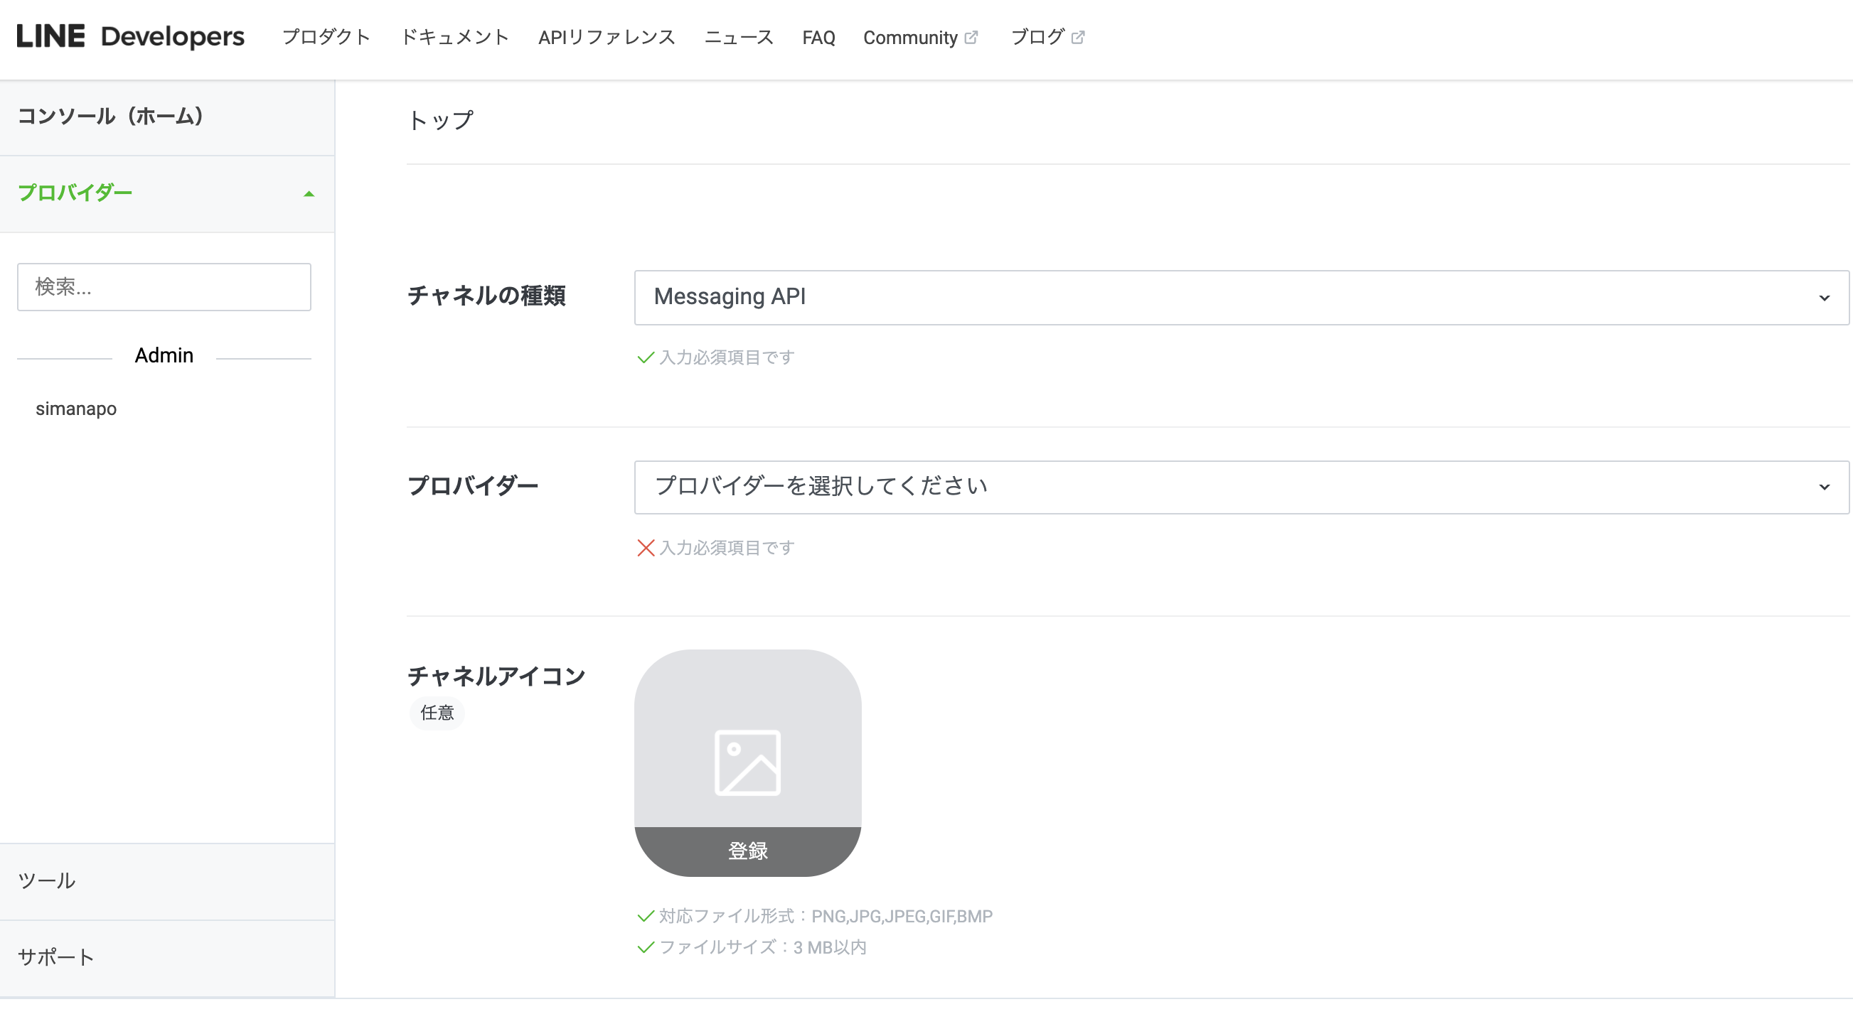The width and height of the screenshot is (1853, 1019).
Task: Click the ファイルサイズ：3 MB以内 text
Action: (x=762, y=947)
